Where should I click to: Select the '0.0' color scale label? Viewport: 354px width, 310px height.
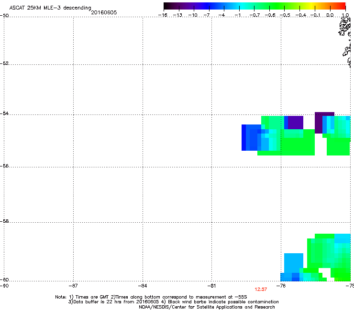[x=330, y=15]
